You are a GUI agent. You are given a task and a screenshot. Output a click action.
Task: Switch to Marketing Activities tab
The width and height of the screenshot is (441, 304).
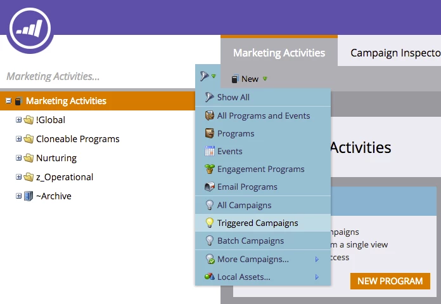[279, 52]
